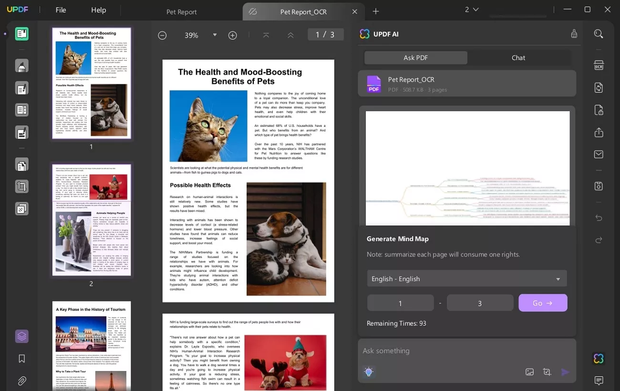Click the two-column page layout tool icon

[22, 110]
